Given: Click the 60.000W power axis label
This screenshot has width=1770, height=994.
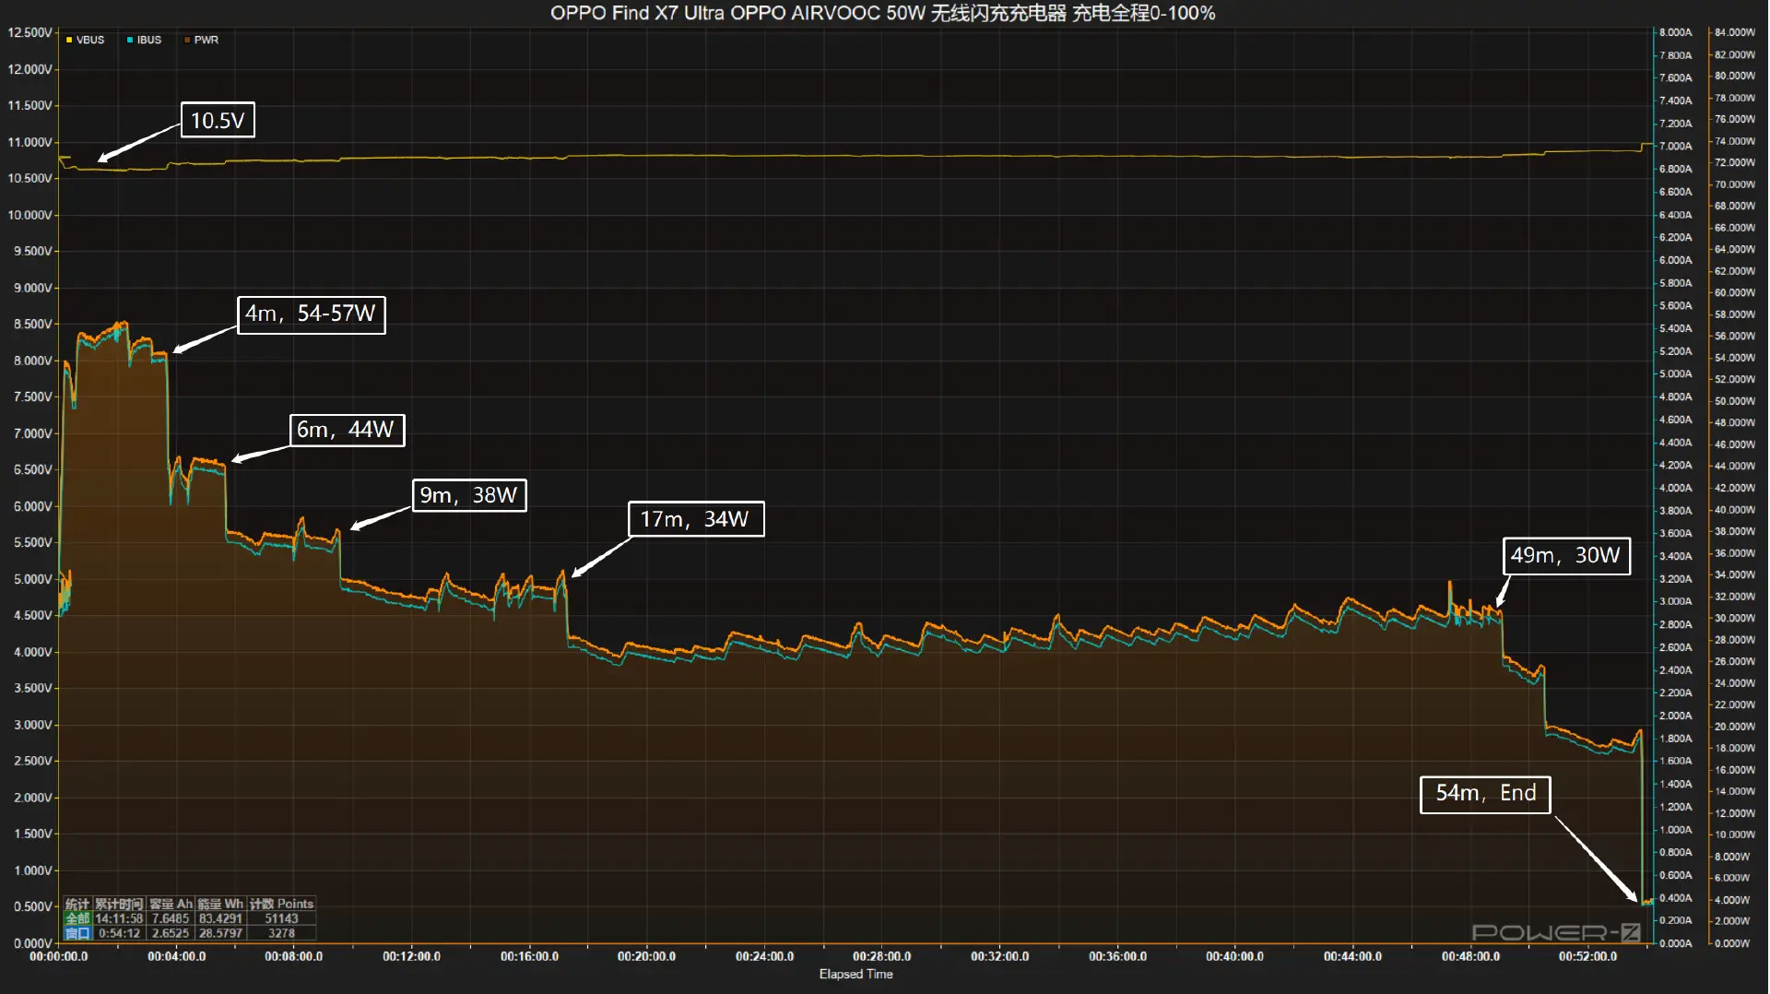Looking at the screenshot, I should 1735,292.
